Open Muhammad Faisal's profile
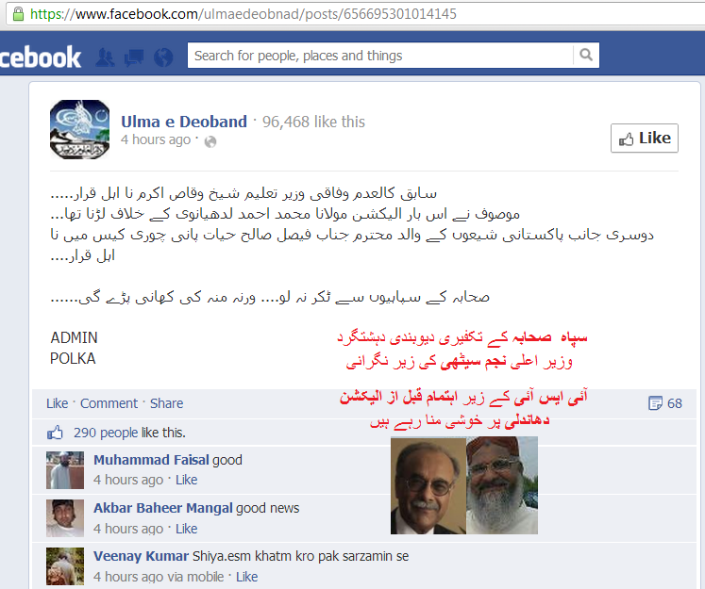The width and height of the screenshot is (705, 589). 151,460
